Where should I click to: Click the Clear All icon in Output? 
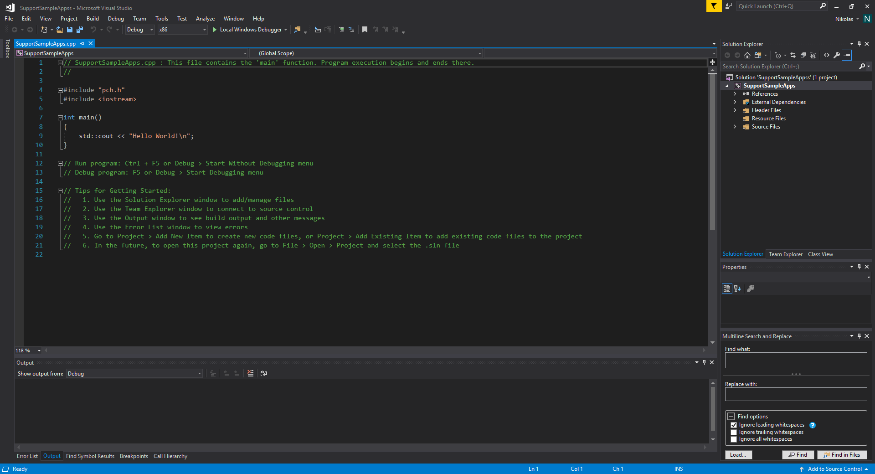click(251, 373)
